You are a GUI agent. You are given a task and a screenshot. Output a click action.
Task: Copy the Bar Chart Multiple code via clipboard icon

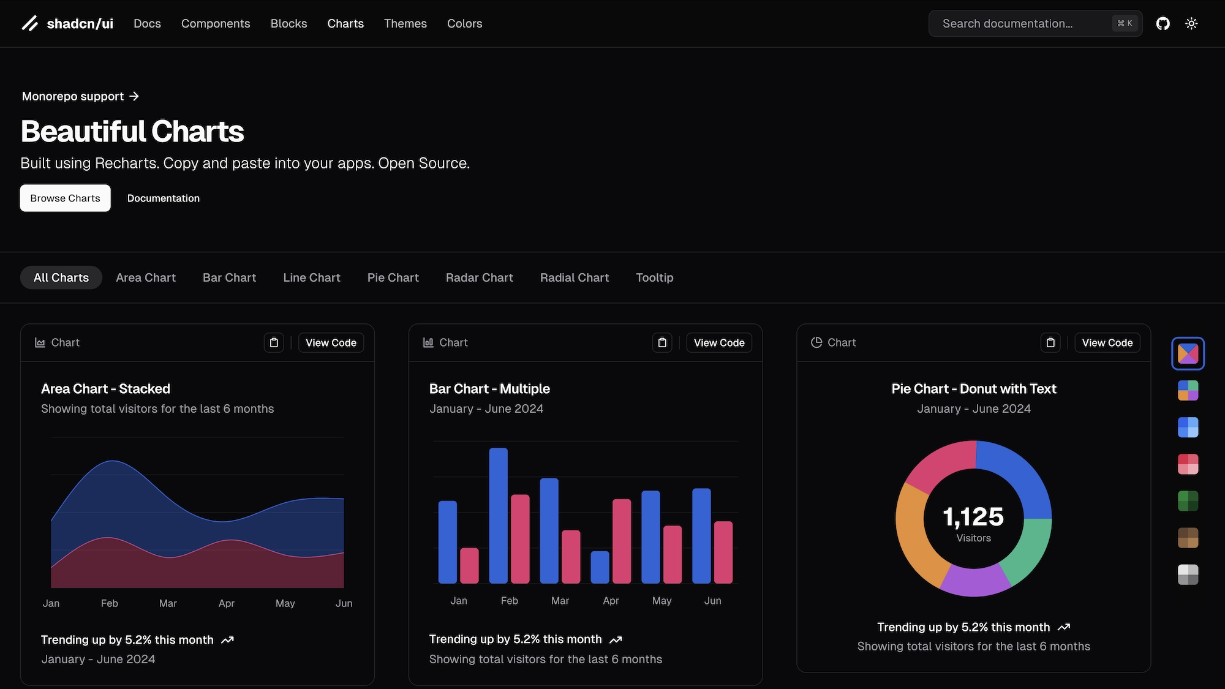click(662, 342)
